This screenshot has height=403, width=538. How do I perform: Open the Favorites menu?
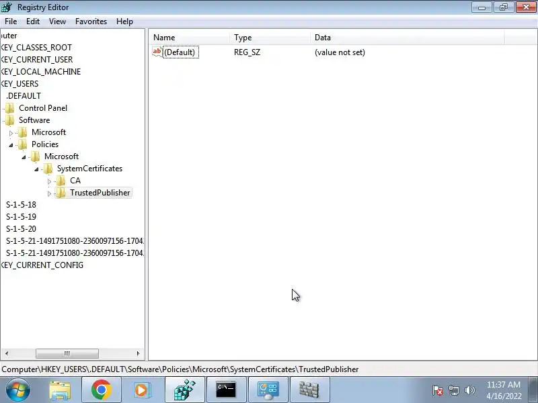tap(91, 21)
